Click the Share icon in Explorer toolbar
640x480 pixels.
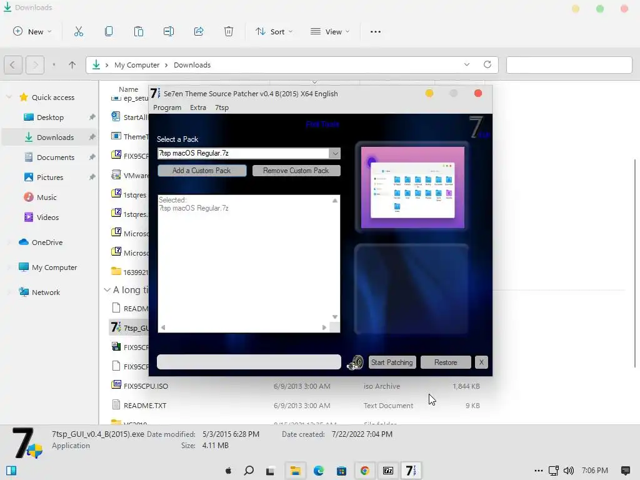click(x=199, y=31)
